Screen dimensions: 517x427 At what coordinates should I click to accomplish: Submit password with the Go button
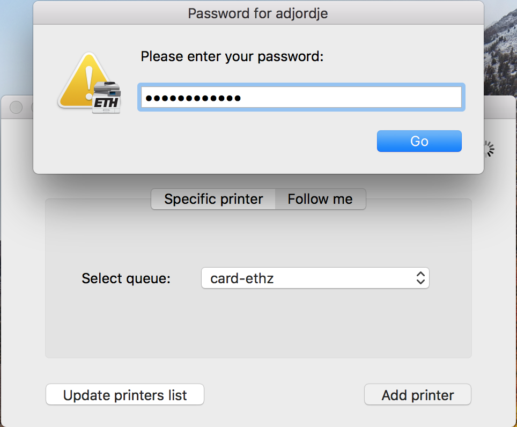pyautogui.click(x=419, y=141)
